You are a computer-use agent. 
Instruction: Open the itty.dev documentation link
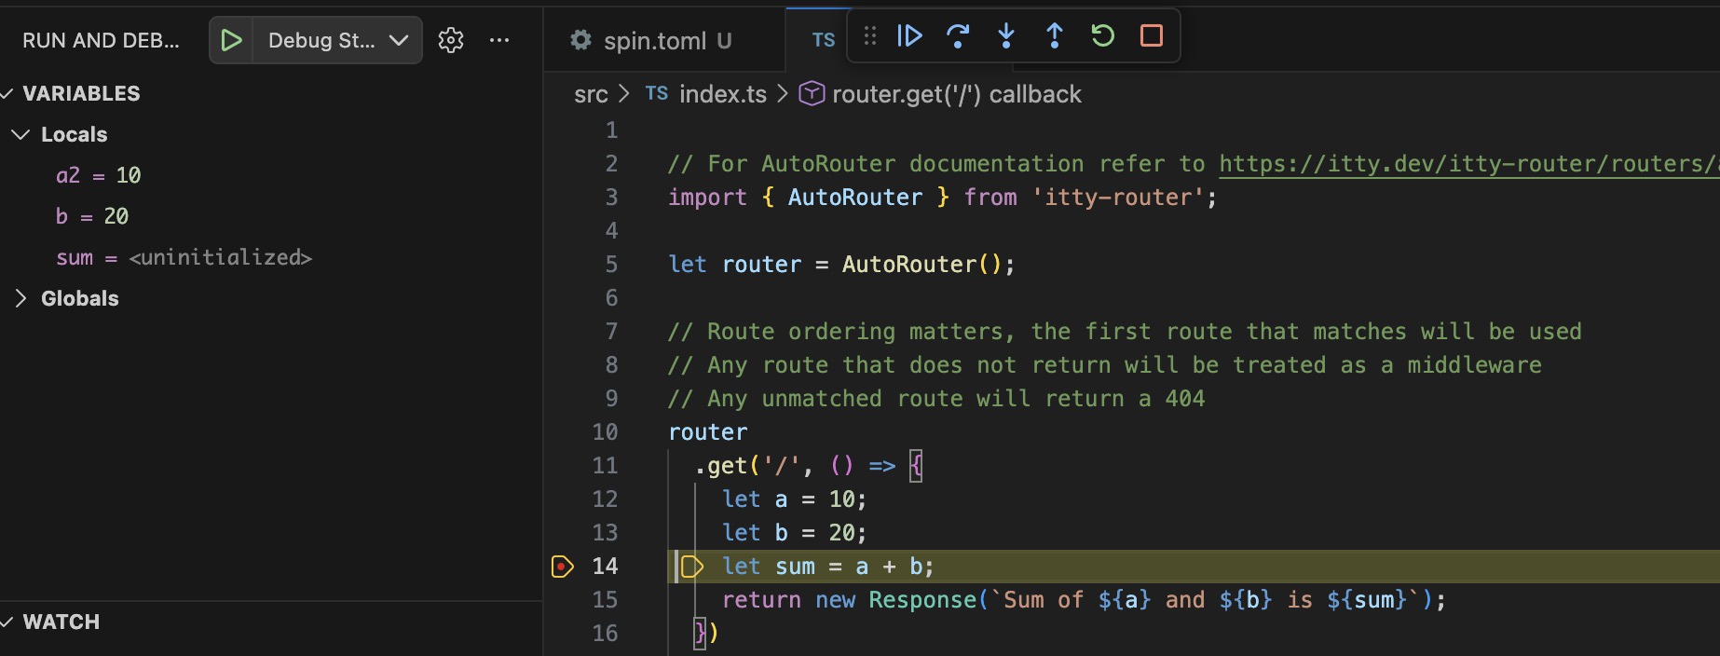[1468, 164]
